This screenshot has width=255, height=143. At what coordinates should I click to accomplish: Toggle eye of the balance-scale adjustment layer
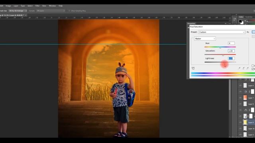240,110
